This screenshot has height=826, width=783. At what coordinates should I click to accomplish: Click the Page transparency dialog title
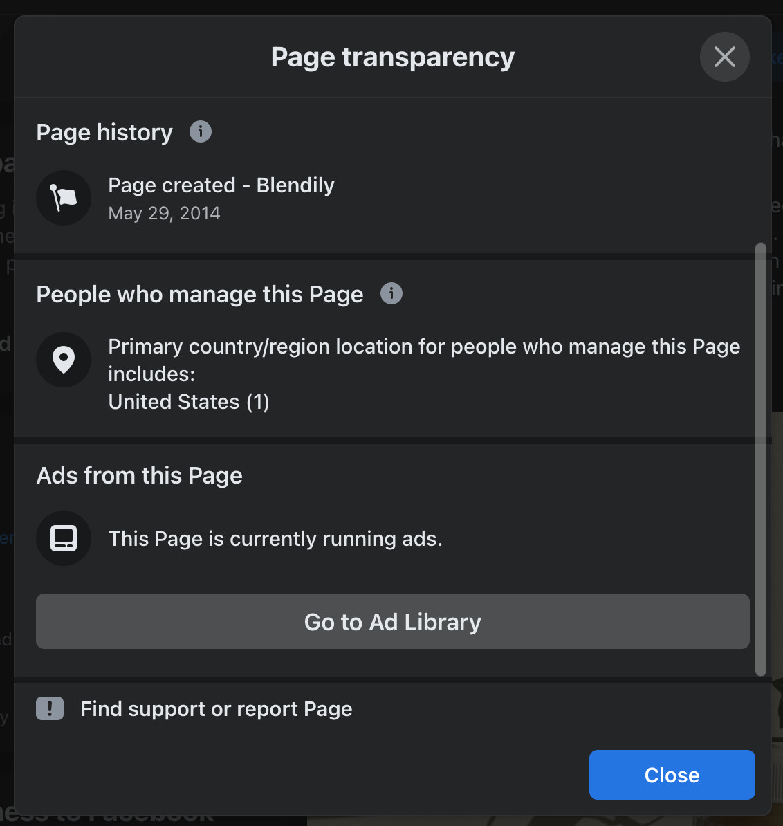[391, 57]
